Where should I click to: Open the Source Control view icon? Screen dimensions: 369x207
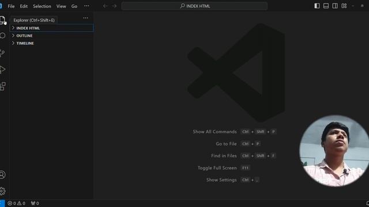pyautogui.click(x=2, y=53)
